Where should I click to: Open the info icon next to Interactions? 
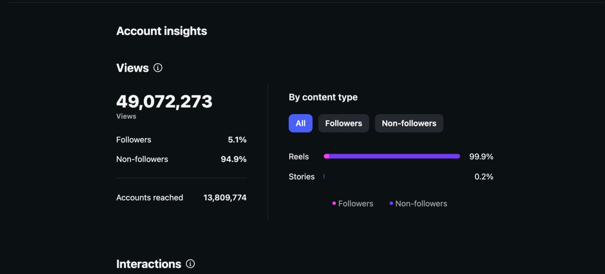pyautogui.click(x=190, y=264)
